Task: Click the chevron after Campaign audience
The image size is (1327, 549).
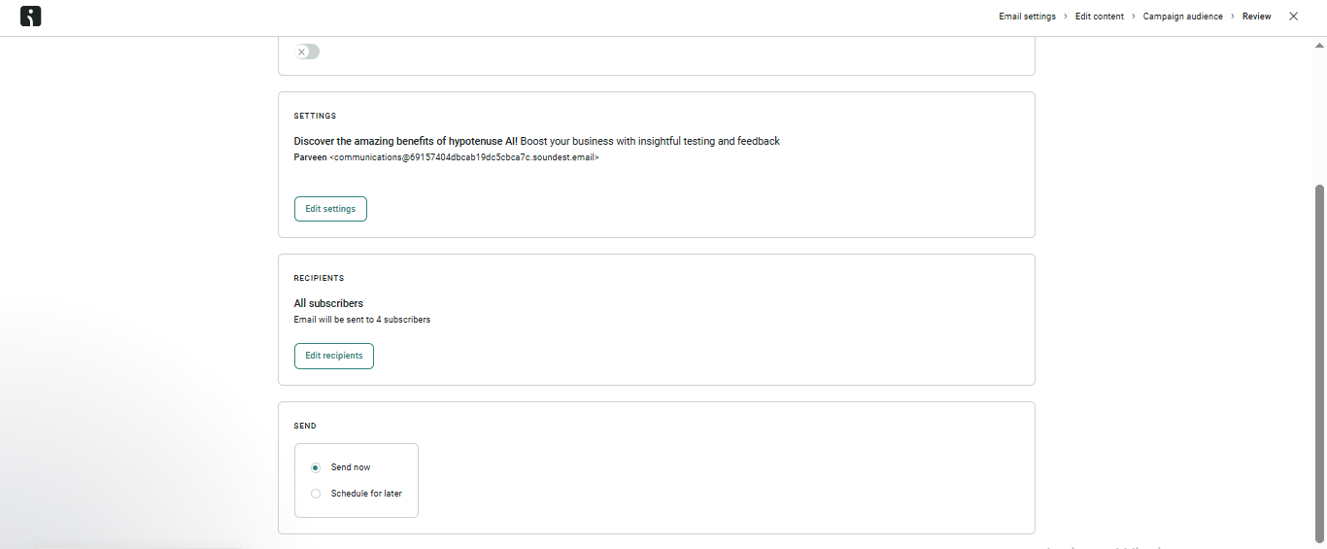Action: pos(1233,17)
